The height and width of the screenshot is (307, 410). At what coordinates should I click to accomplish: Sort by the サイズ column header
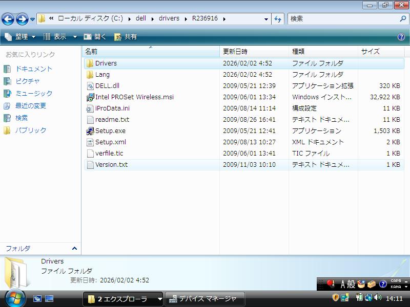(381, 52)
